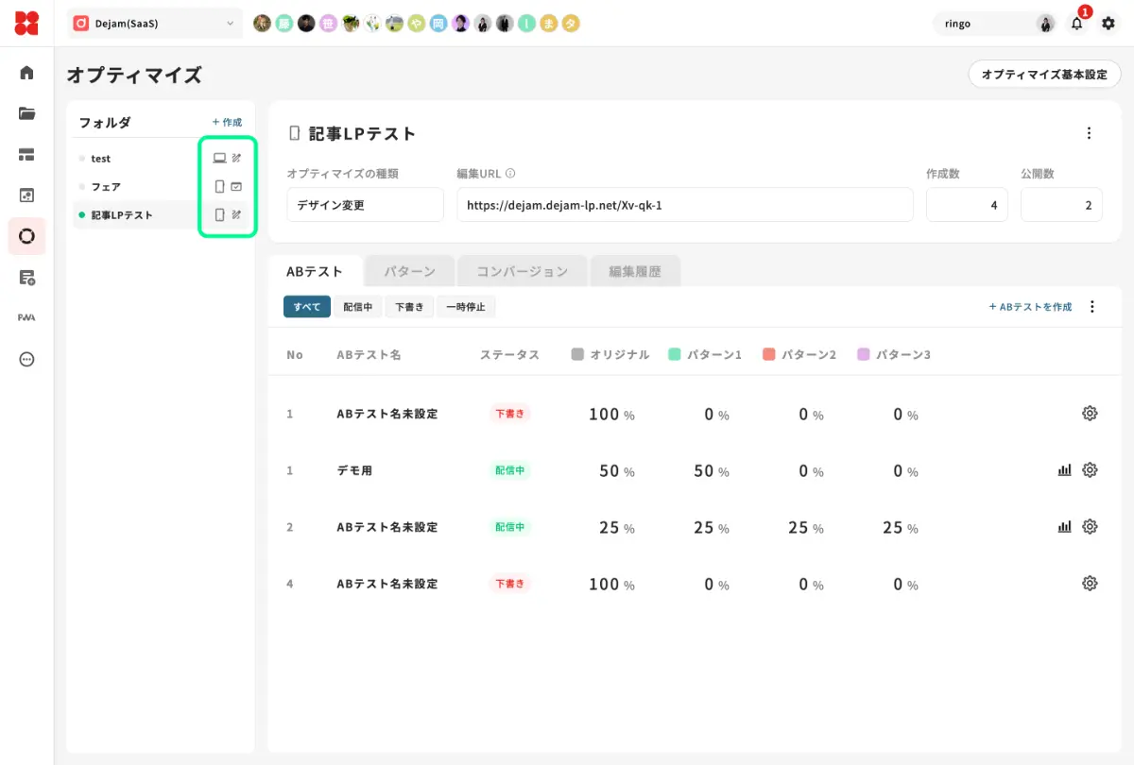Click the Dejam red logo at top left
1134x765 pixels.
(x=26, y=23)
